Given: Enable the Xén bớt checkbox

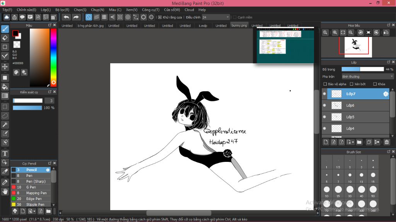Looking at the screenshot, I should tap(352, 84).
